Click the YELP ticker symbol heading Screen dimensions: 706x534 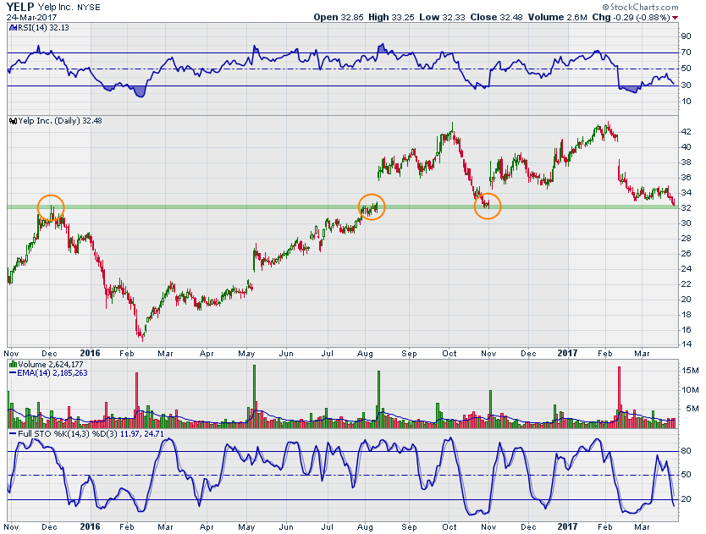coord(23,7)
